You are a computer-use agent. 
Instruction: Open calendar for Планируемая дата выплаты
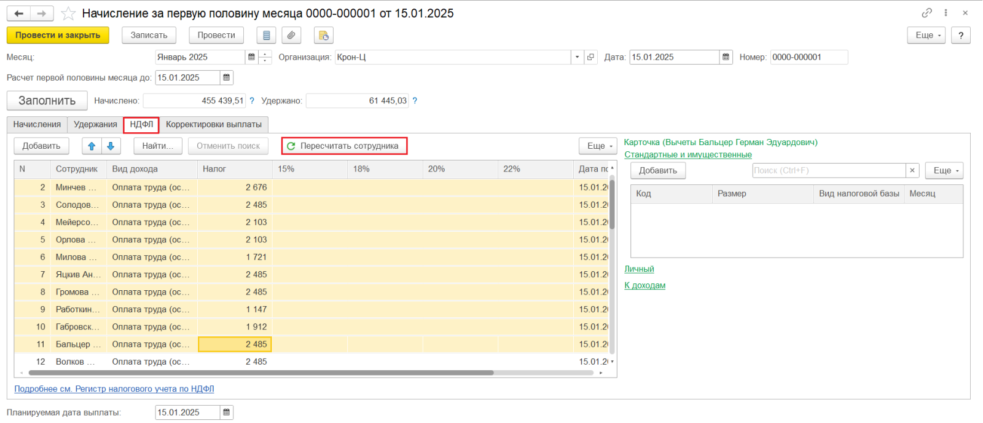[x=226, y=413]
